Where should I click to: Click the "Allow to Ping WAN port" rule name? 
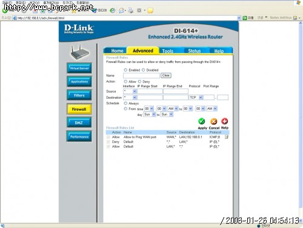140,137
